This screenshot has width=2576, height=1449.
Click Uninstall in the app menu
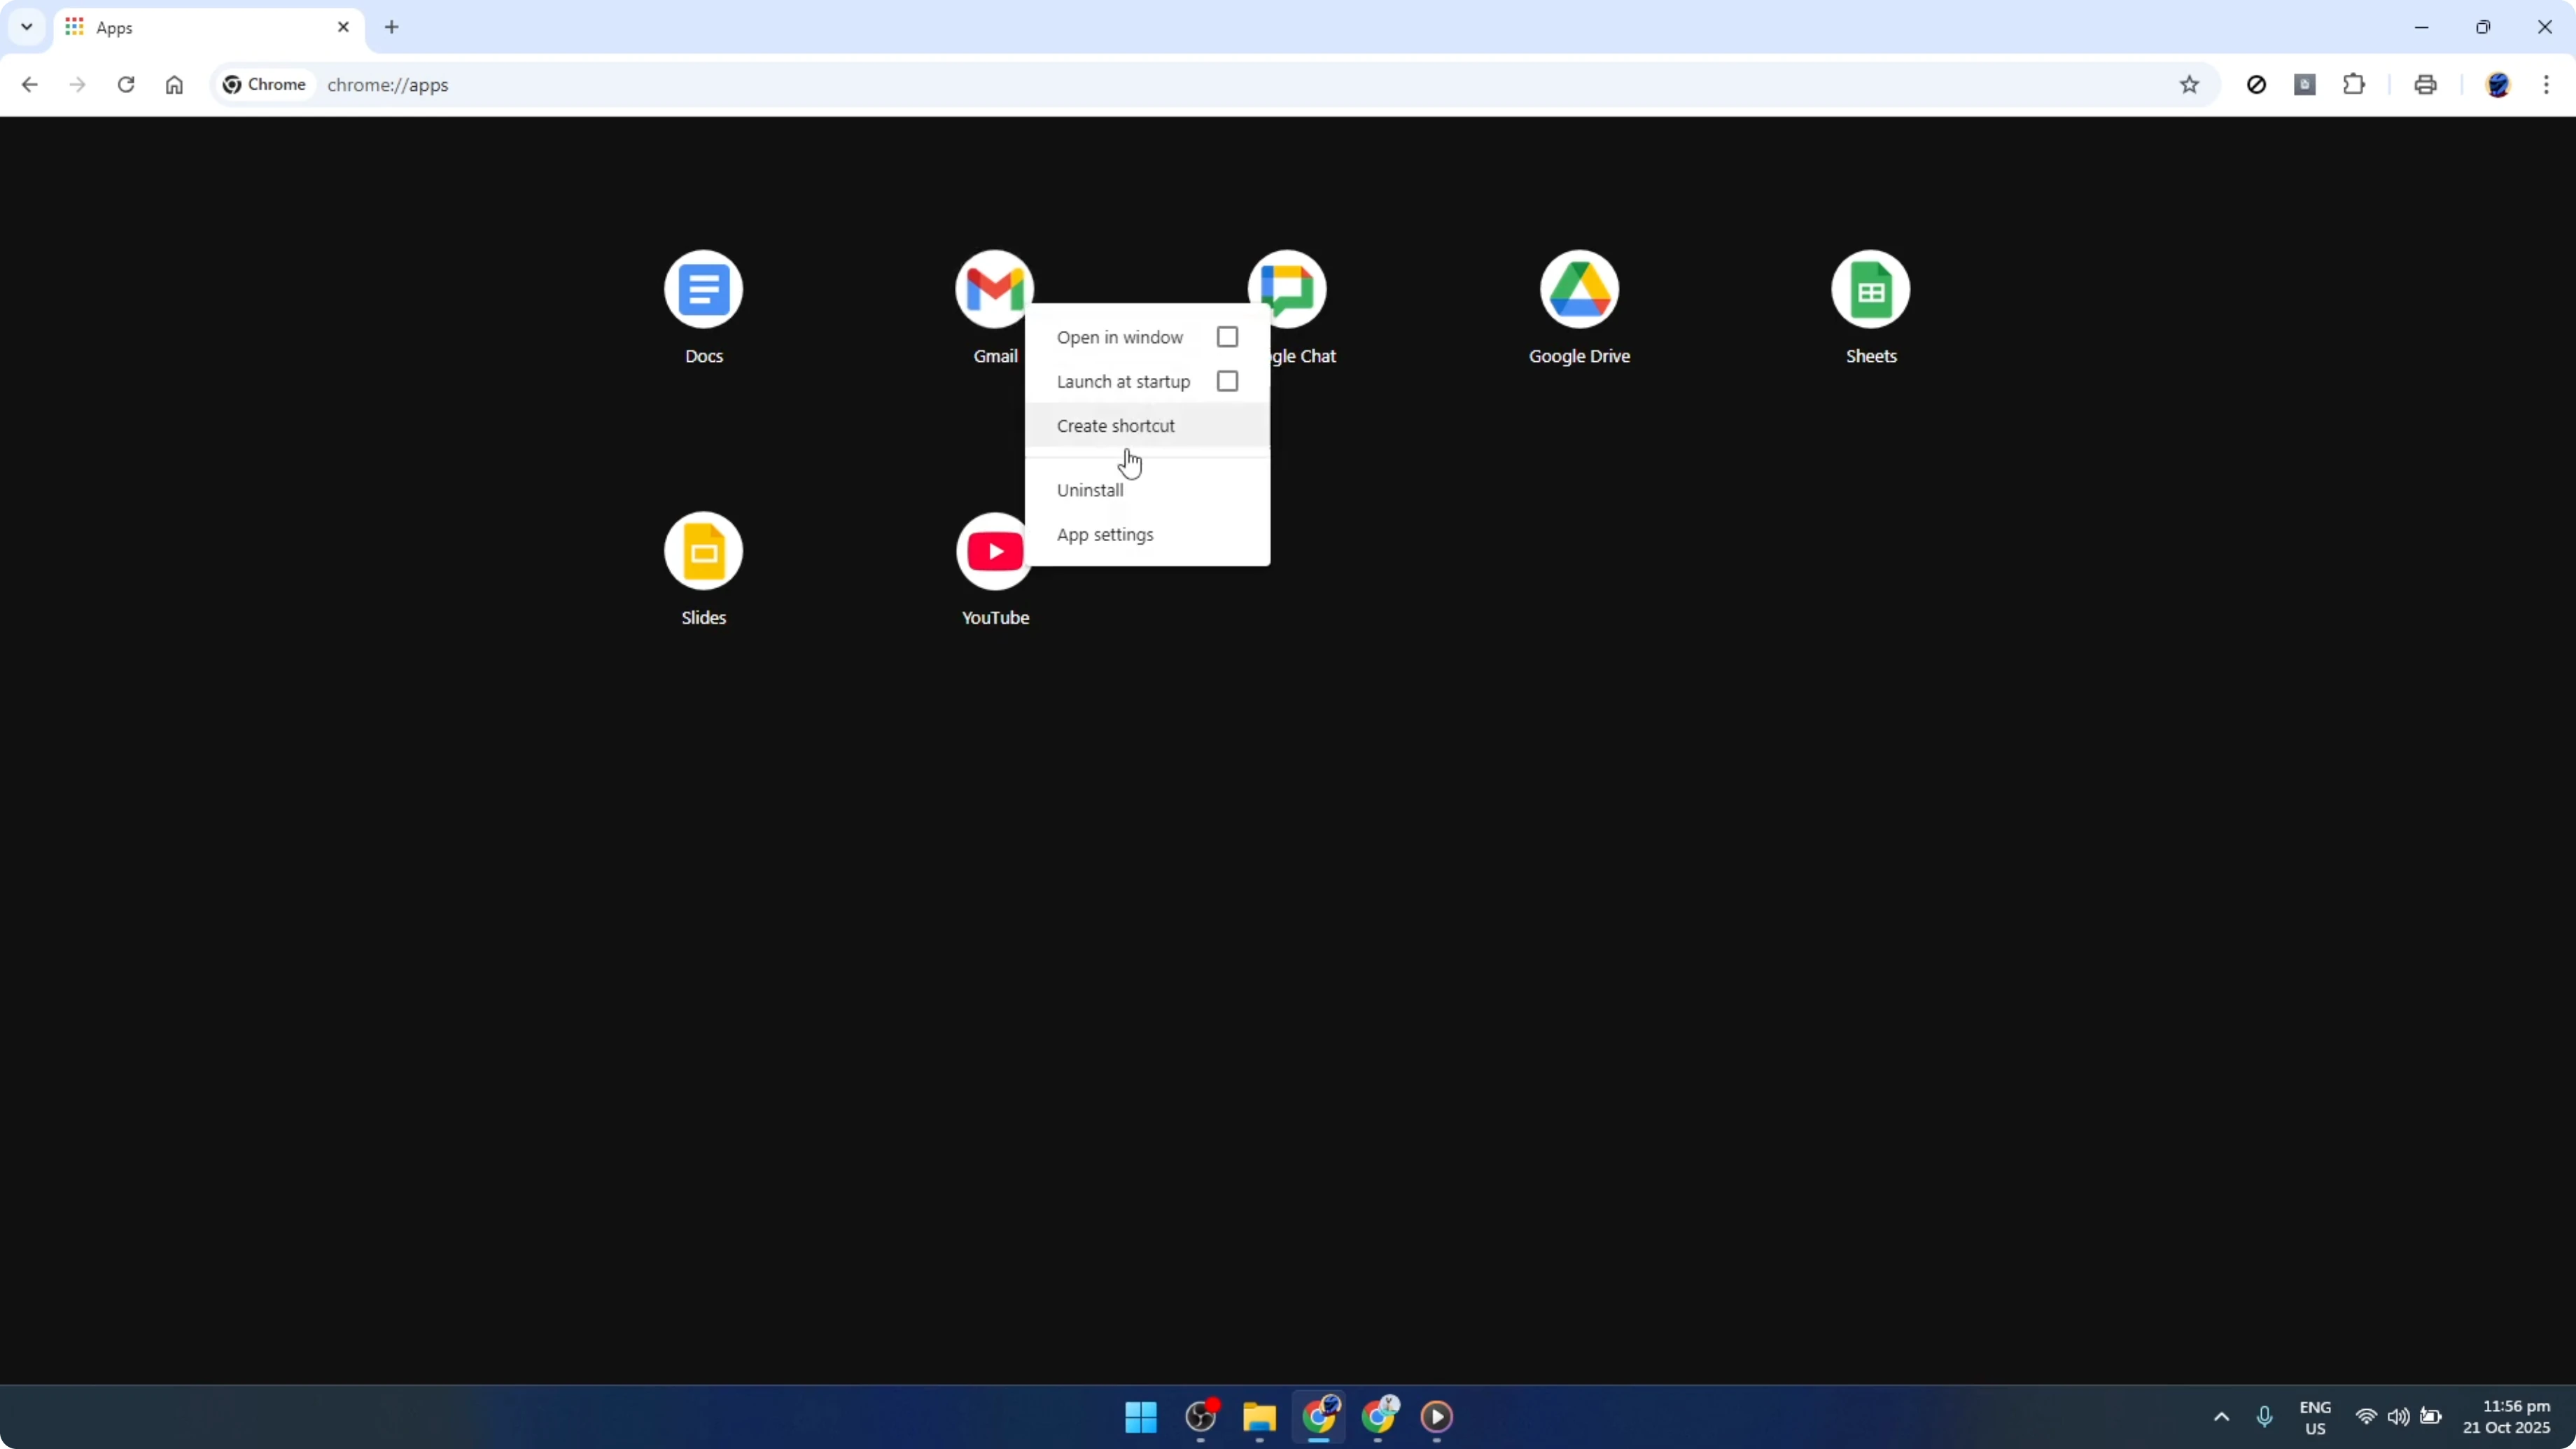1090,490
